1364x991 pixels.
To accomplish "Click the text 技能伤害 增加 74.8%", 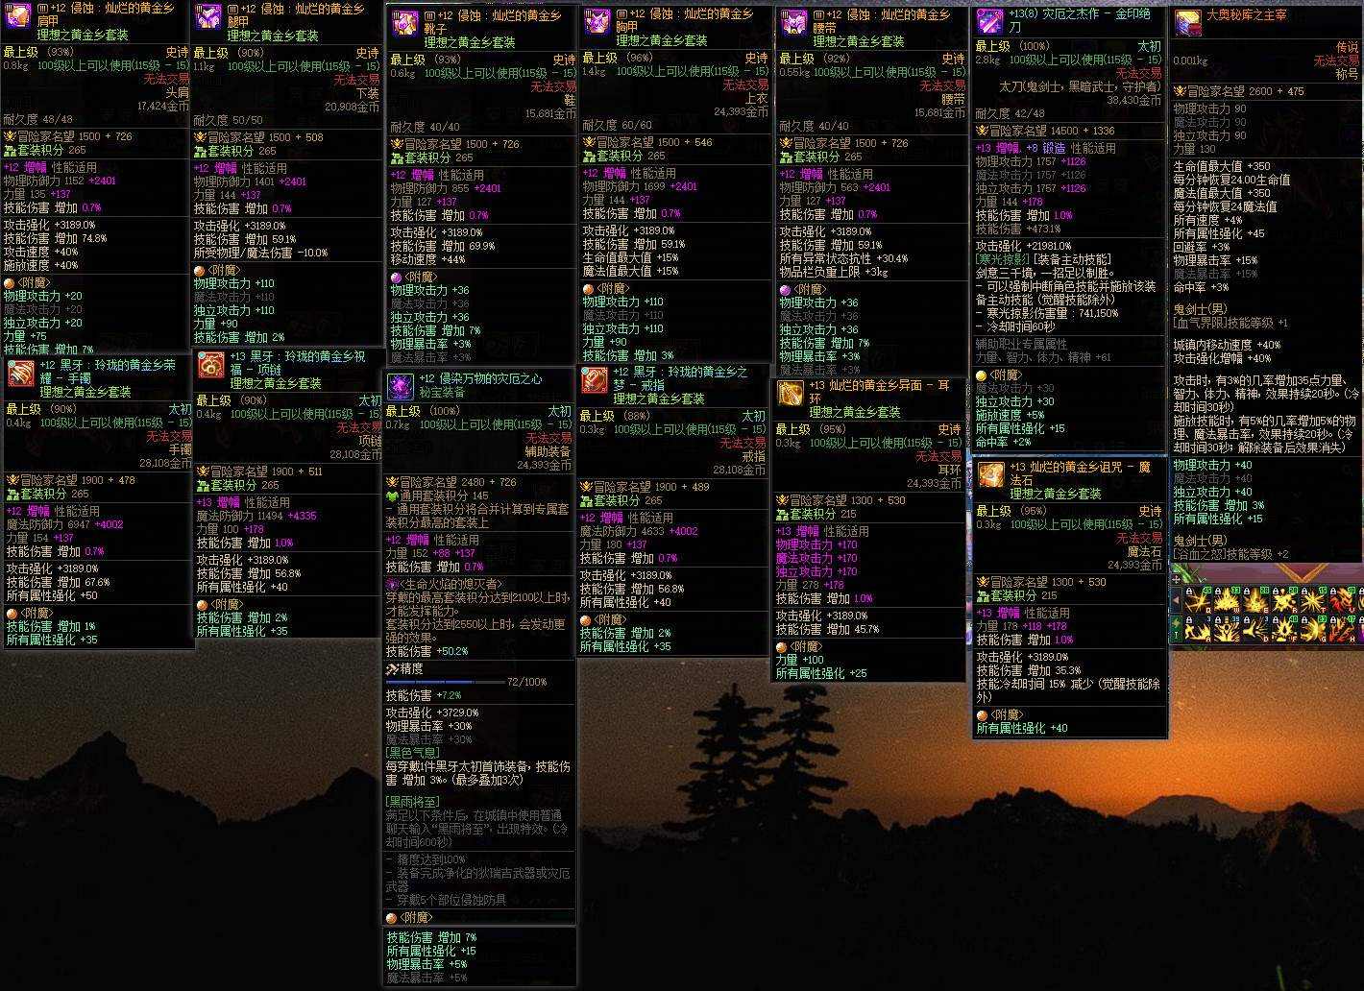I will (56, 238).
